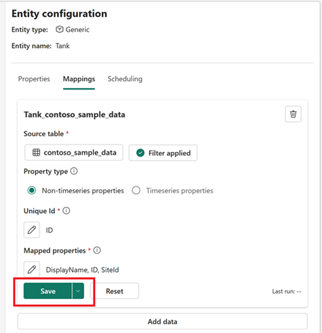Click the Unique Id info icon
The width and height of the screenshot is (322, 333).
click(66, 211)
